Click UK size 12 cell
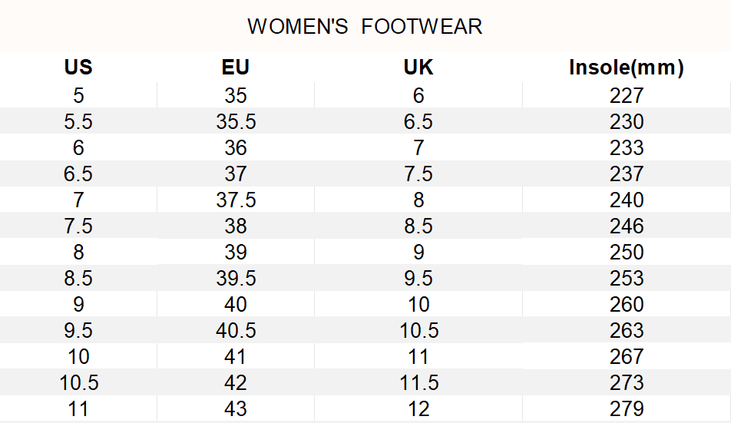 (418, 408)
